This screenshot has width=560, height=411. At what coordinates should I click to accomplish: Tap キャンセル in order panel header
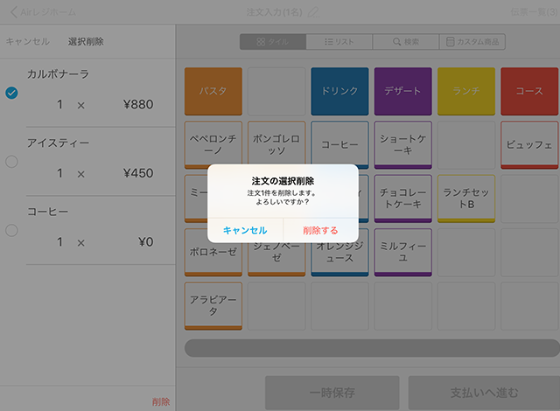tap(27, 41)
